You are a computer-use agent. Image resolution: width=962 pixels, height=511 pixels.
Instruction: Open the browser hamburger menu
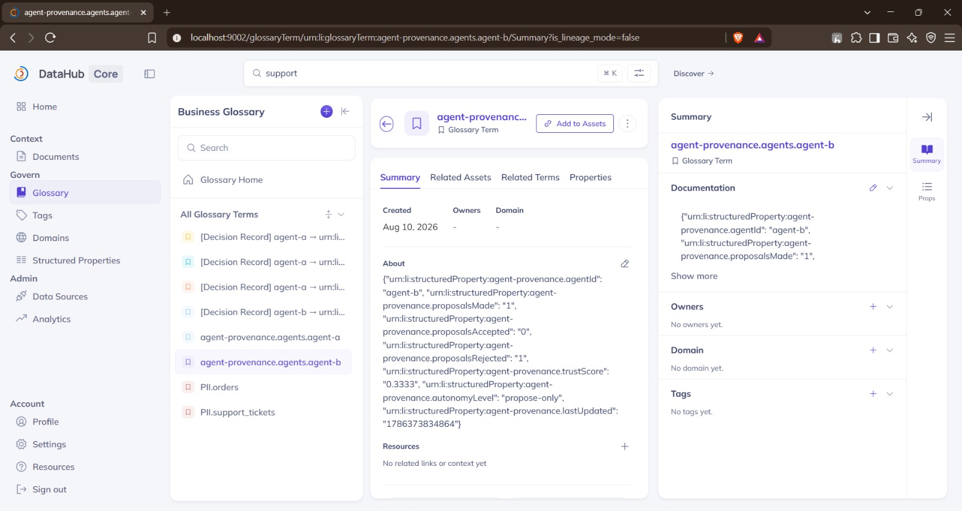tap(950, 38)
